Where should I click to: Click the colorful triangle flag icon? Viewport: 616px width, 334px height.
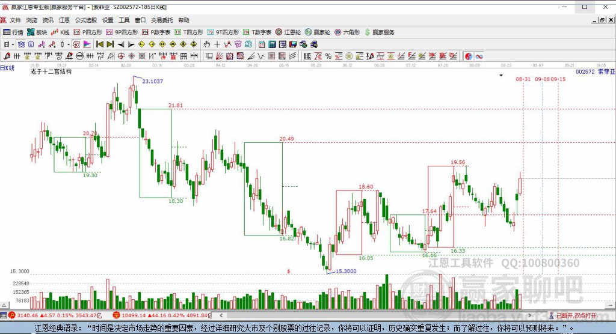(x=87, y=44)
